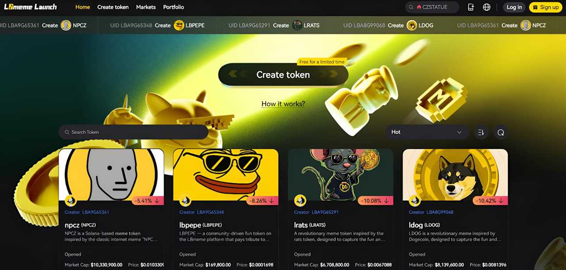Click creator avatar on npcz card

click(71, 201)
